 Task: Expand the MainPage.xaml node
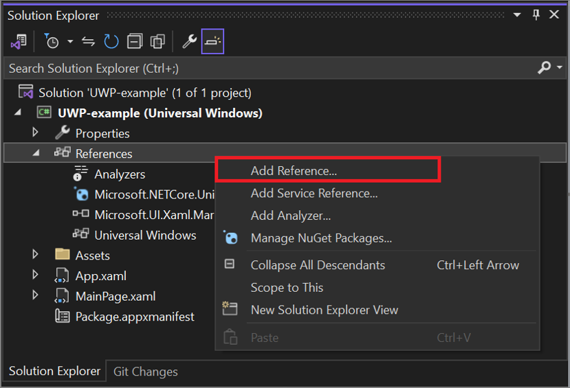pyautogui.click(x=36, y=296)
